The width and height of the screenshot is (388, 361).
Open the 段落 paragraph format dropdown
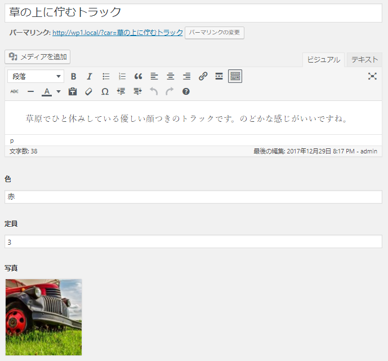(35, 76)
